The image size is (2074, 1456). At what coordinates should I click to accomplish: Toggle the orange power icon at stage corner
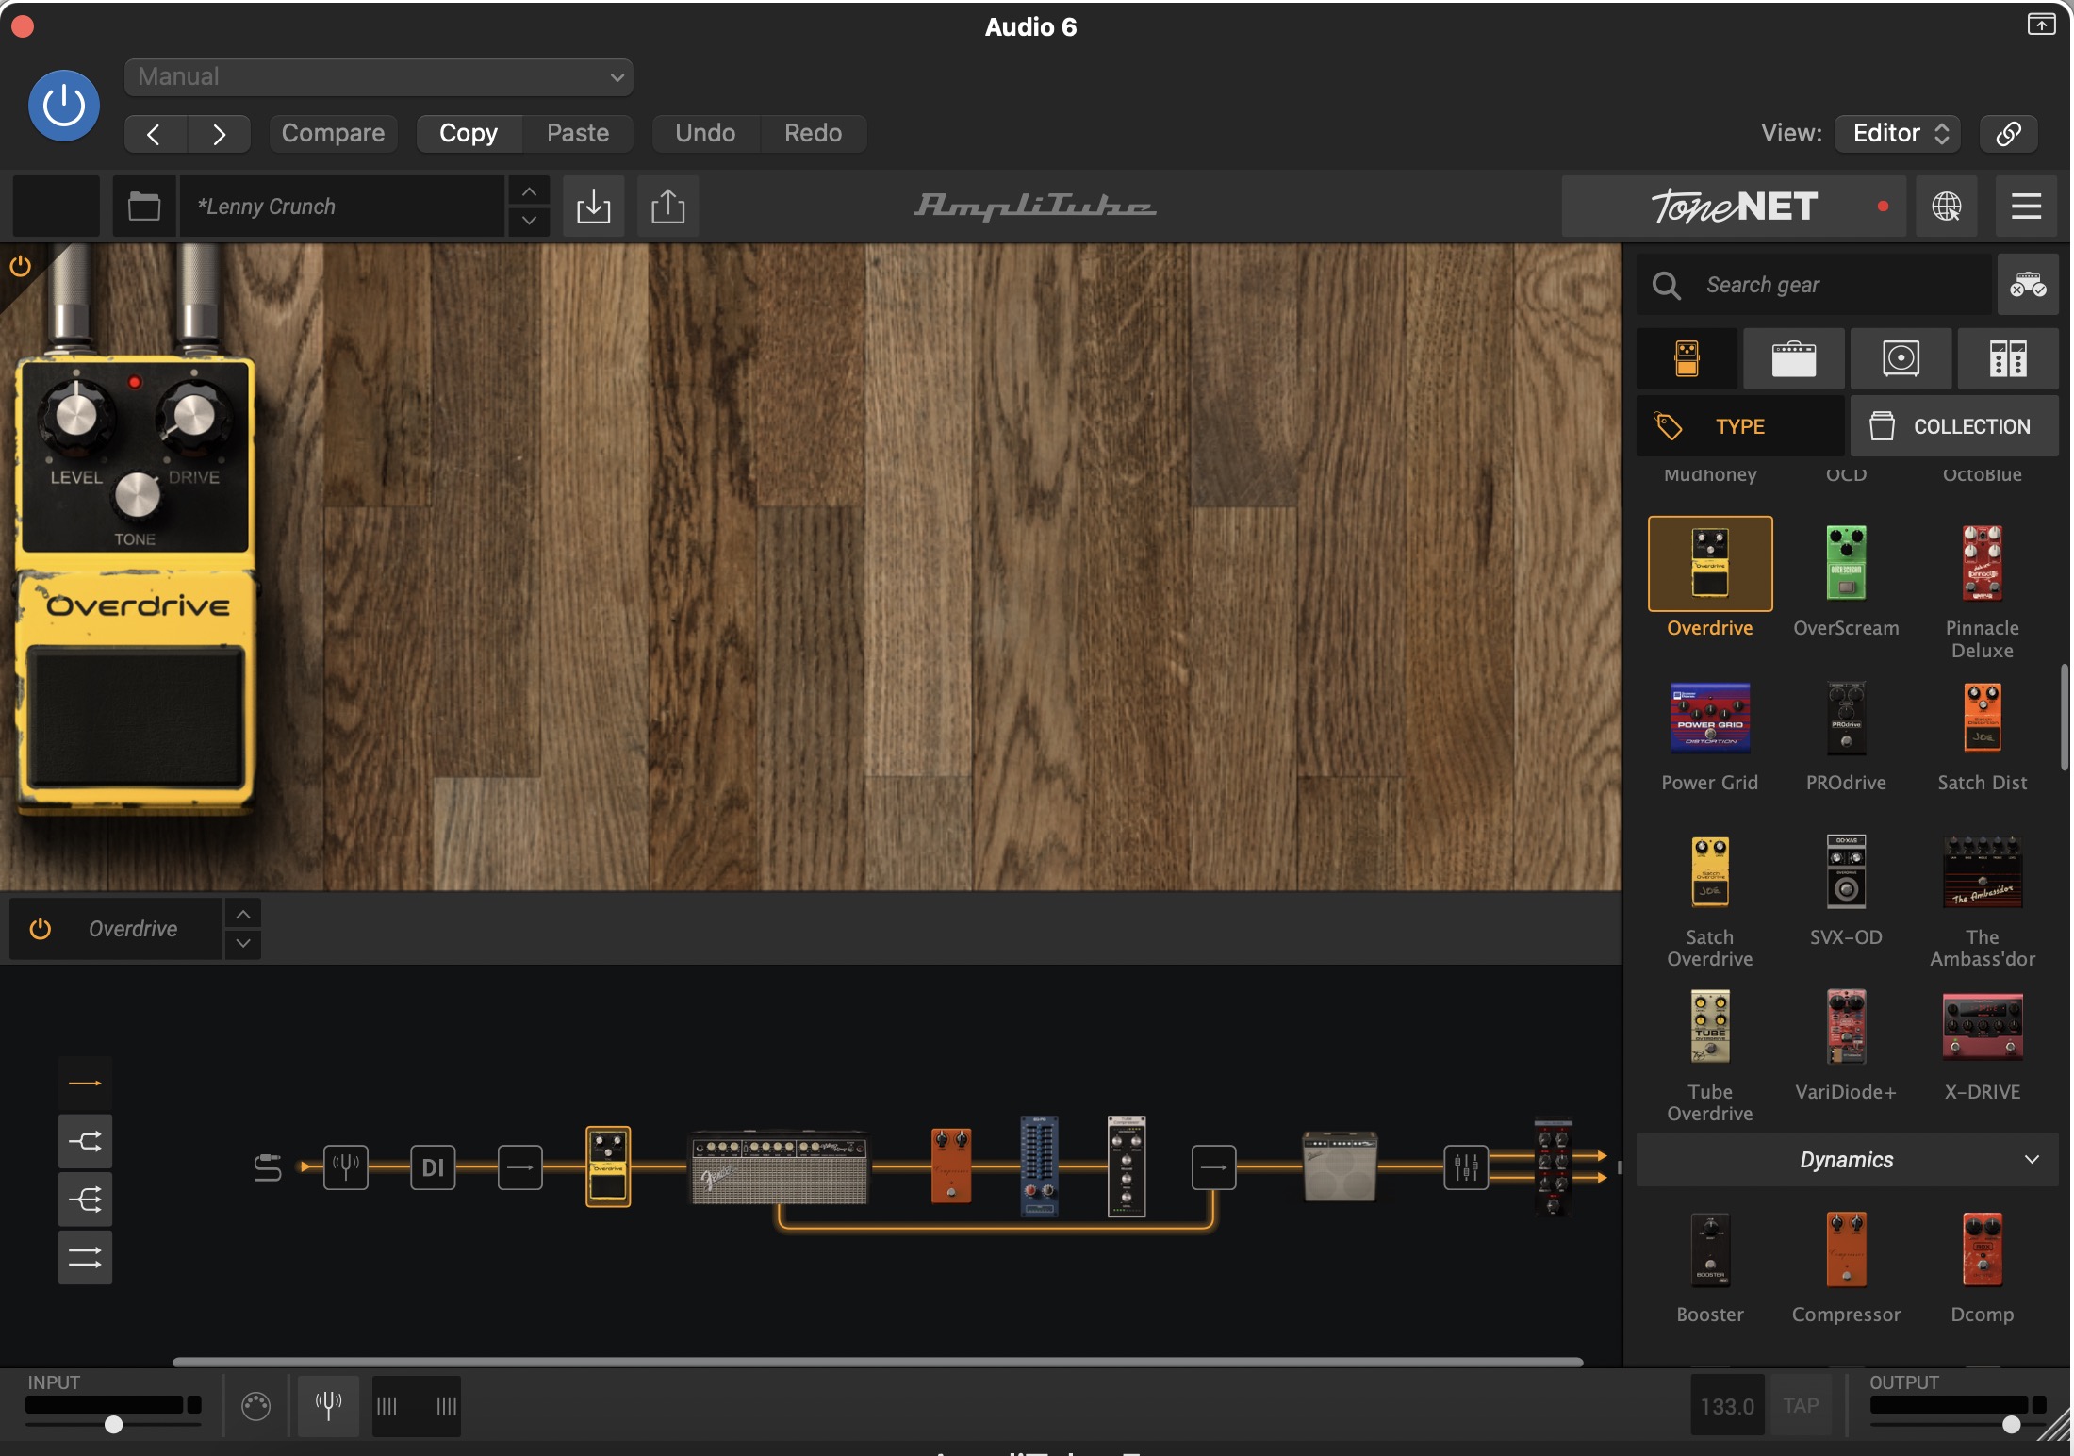point(20,266)
